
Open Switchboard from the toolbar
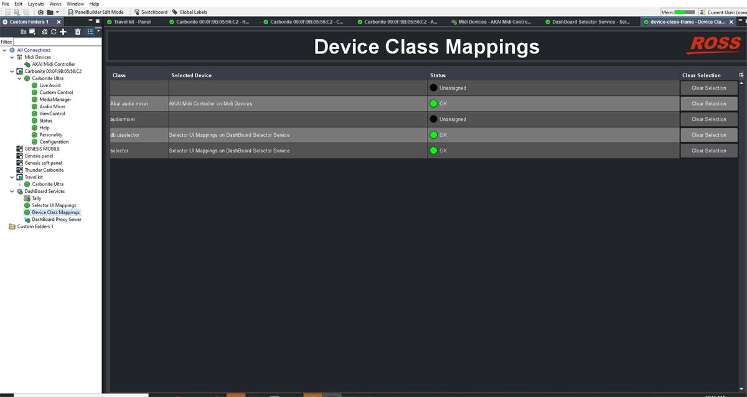(150, 12)
